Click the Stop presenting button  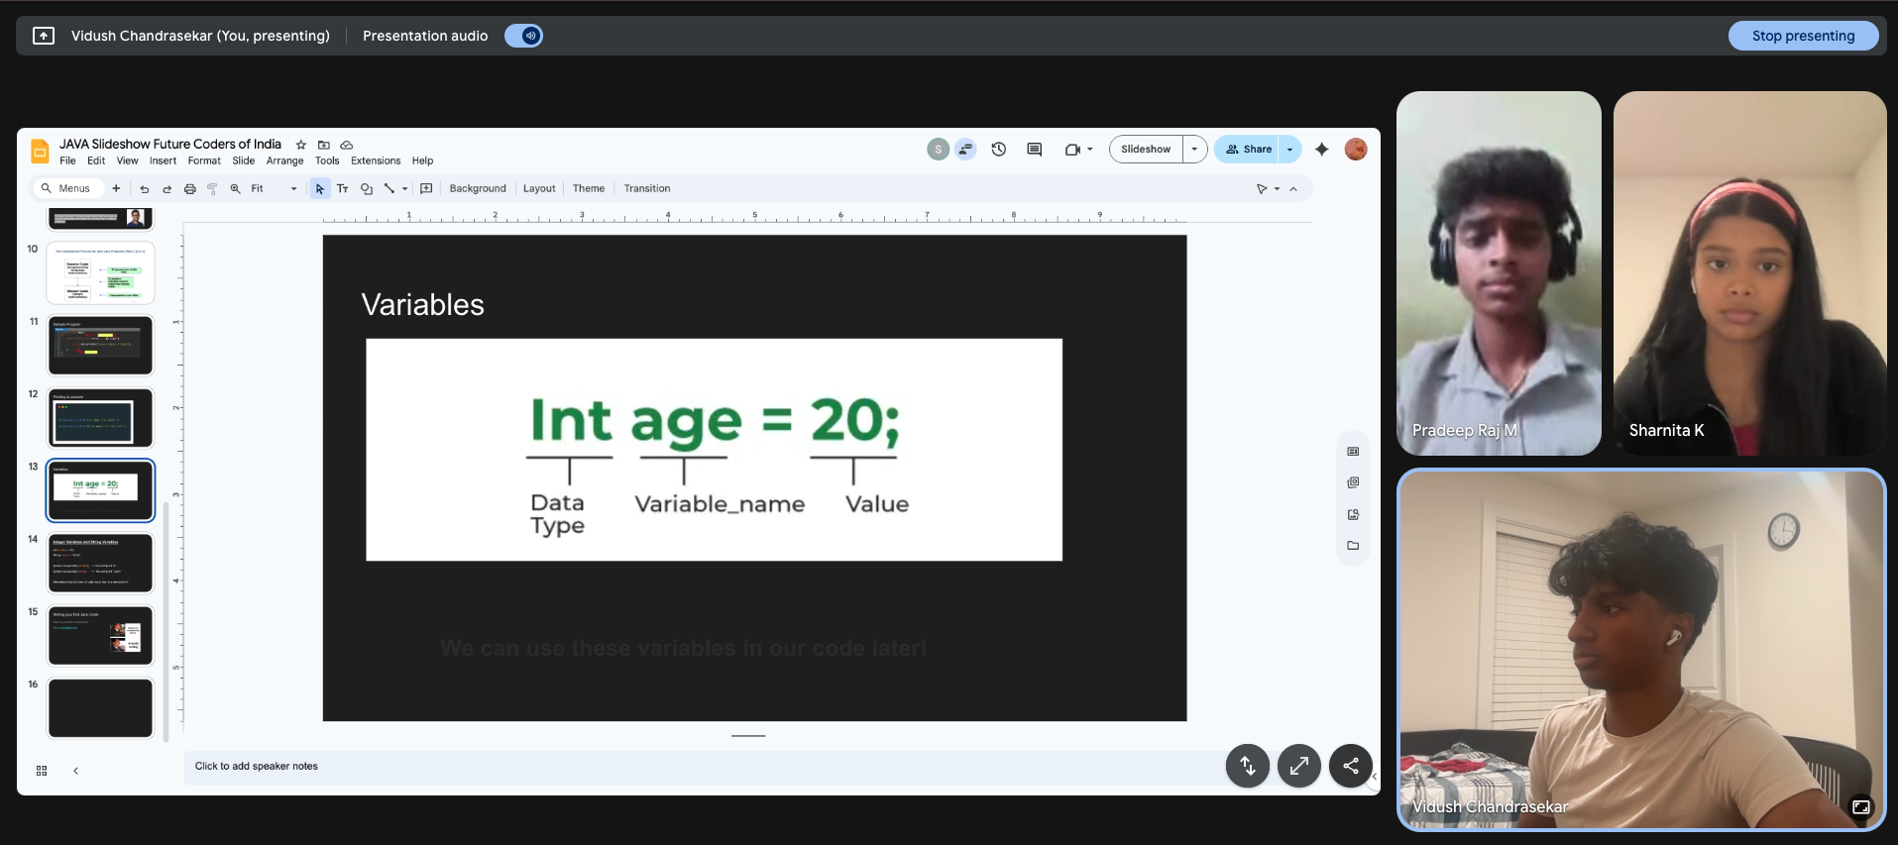[1802, 36]
